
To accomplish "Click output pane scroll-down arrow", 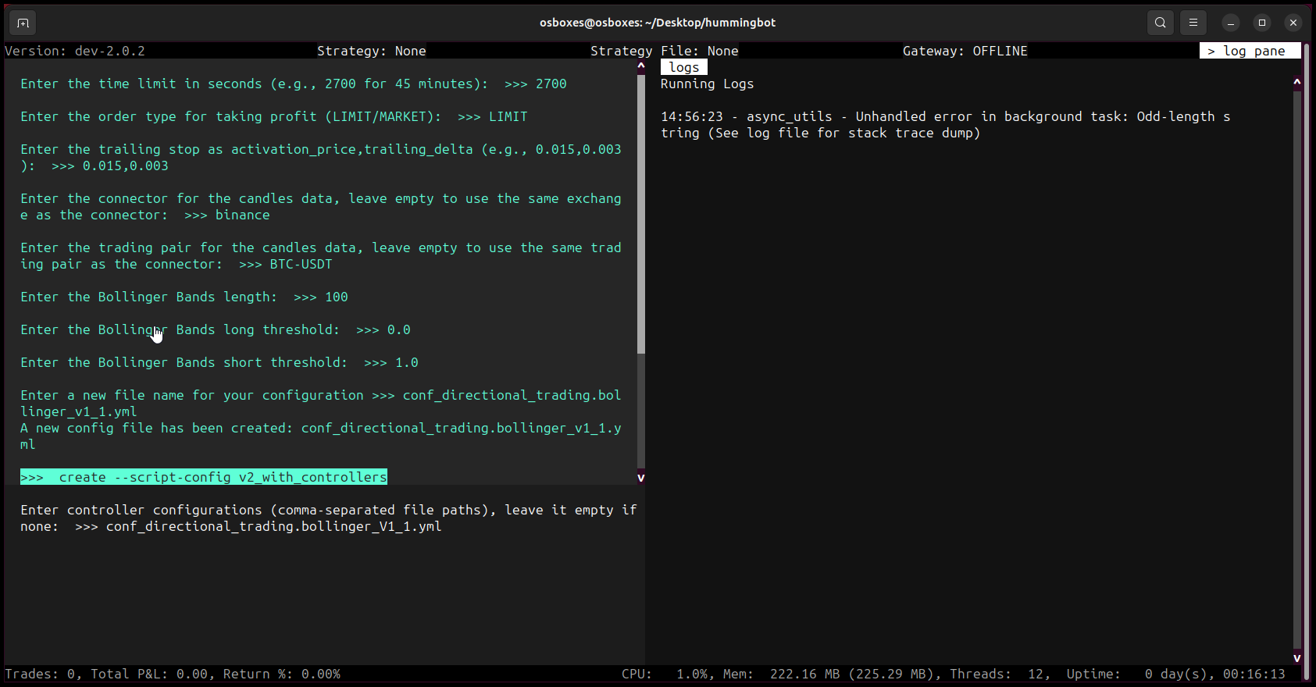I will click(x=641, y=478).
